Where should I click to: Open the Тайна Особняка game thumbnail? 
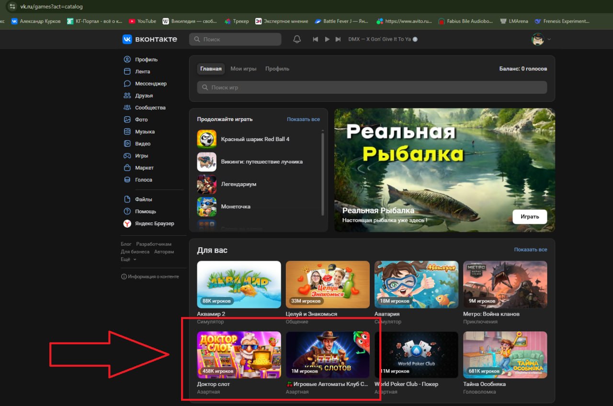click(505, 355)
